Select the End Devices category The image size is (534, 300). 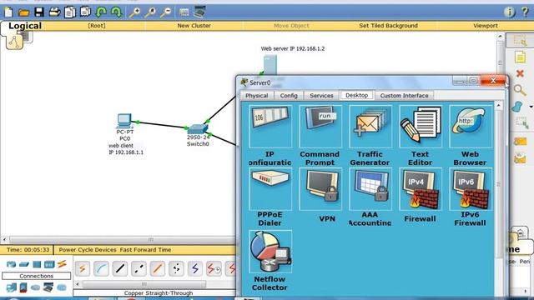[x=11, y=287]
